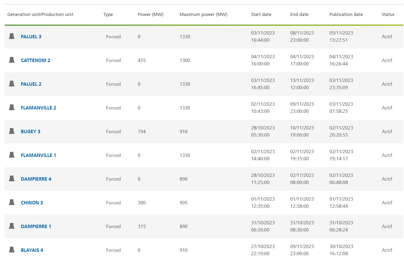Image resolution: width=404 pixels, height=264 pixels.
Task: Click the Status column header
Action: point(388,15)
